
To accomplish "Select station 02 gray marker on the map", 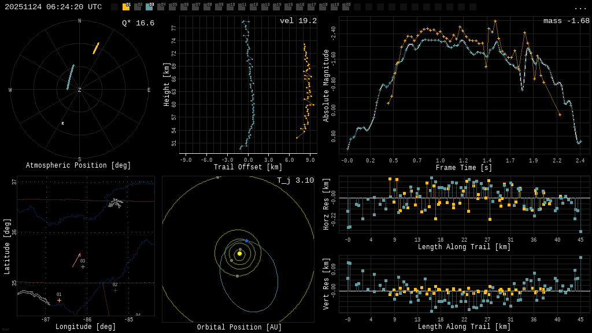I will 115,290.
